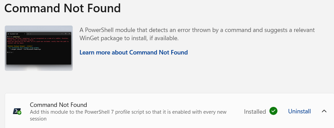This screenshot has width=334, height=128.
Task: Click the maximize icon in preview terminal window
Action: click(x=66, y=34)
